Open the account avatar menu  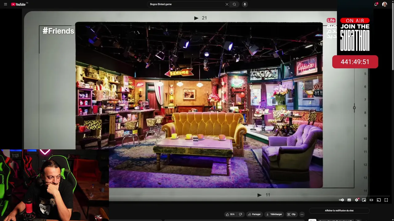[x=384, y=4]
